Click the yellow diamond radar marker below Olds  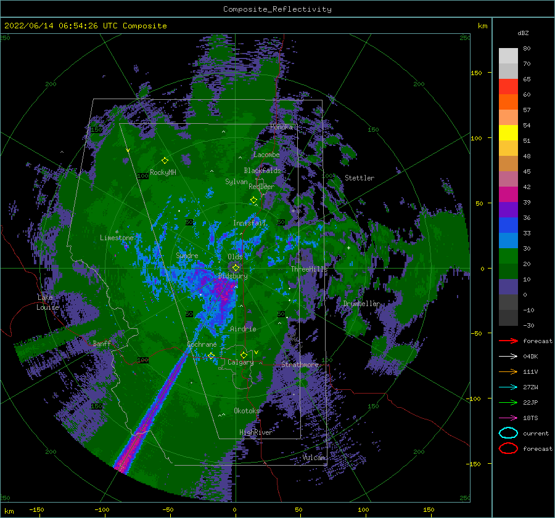(236, 268)
